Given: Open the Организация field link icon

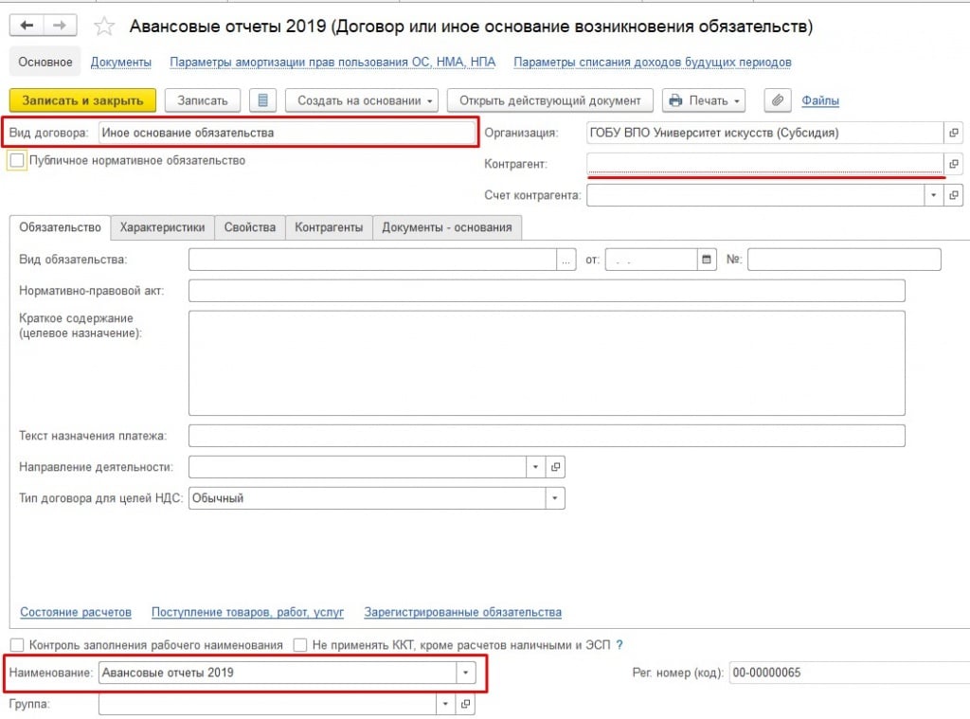Looking at the screenshot, I should tap(953, 134).
